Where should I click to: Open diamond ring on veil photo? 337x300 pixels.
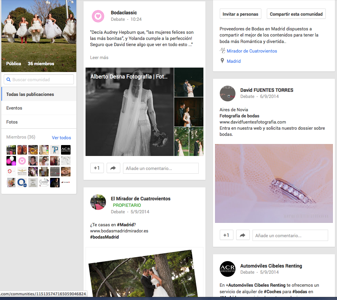tap(274, 183)
